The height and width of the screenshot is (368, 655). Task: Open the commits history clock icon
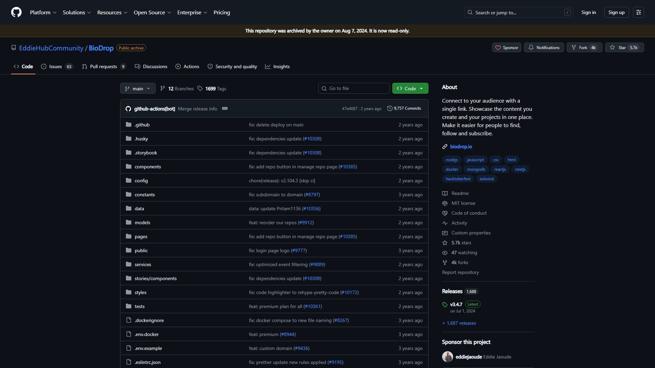click(x=390, y=108)
